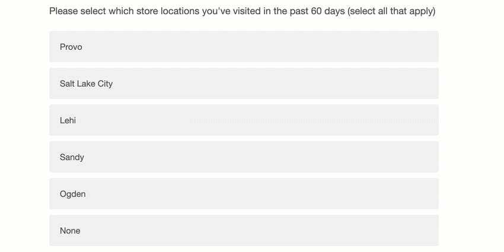Click the Sandy answer text
Image resolution: width=504 pixels, height=252 pixels.
coord(72,157)
